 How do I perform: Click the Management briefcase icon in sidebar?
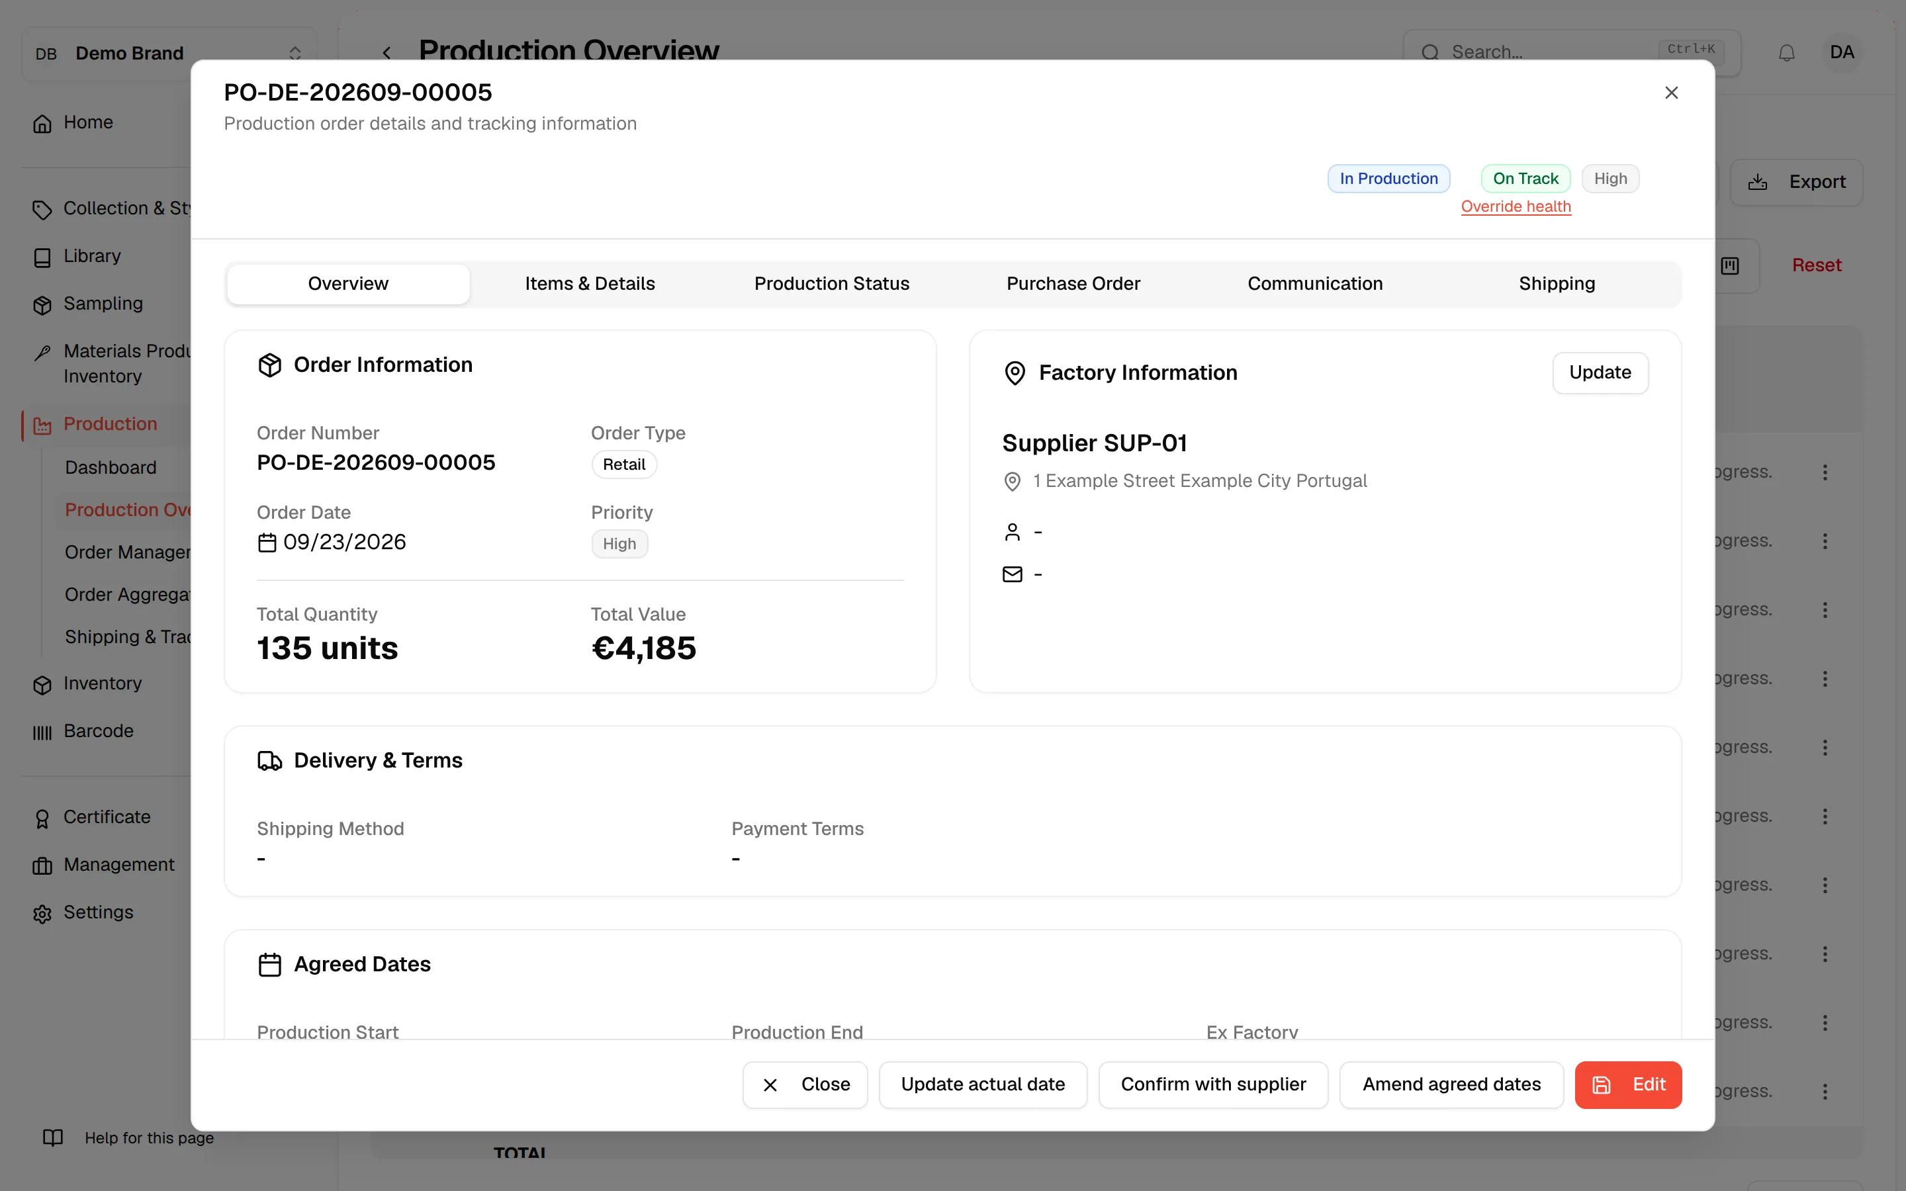tap(42, 865)
